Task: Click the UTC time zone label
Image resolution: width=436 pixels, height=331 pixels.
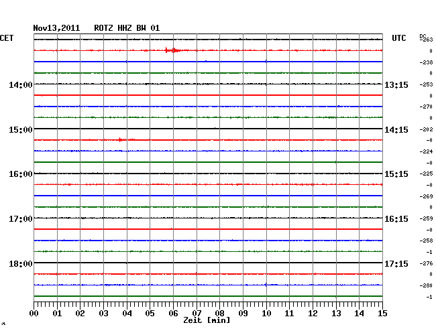Action: pyautogui.click(x=398, y=38)
